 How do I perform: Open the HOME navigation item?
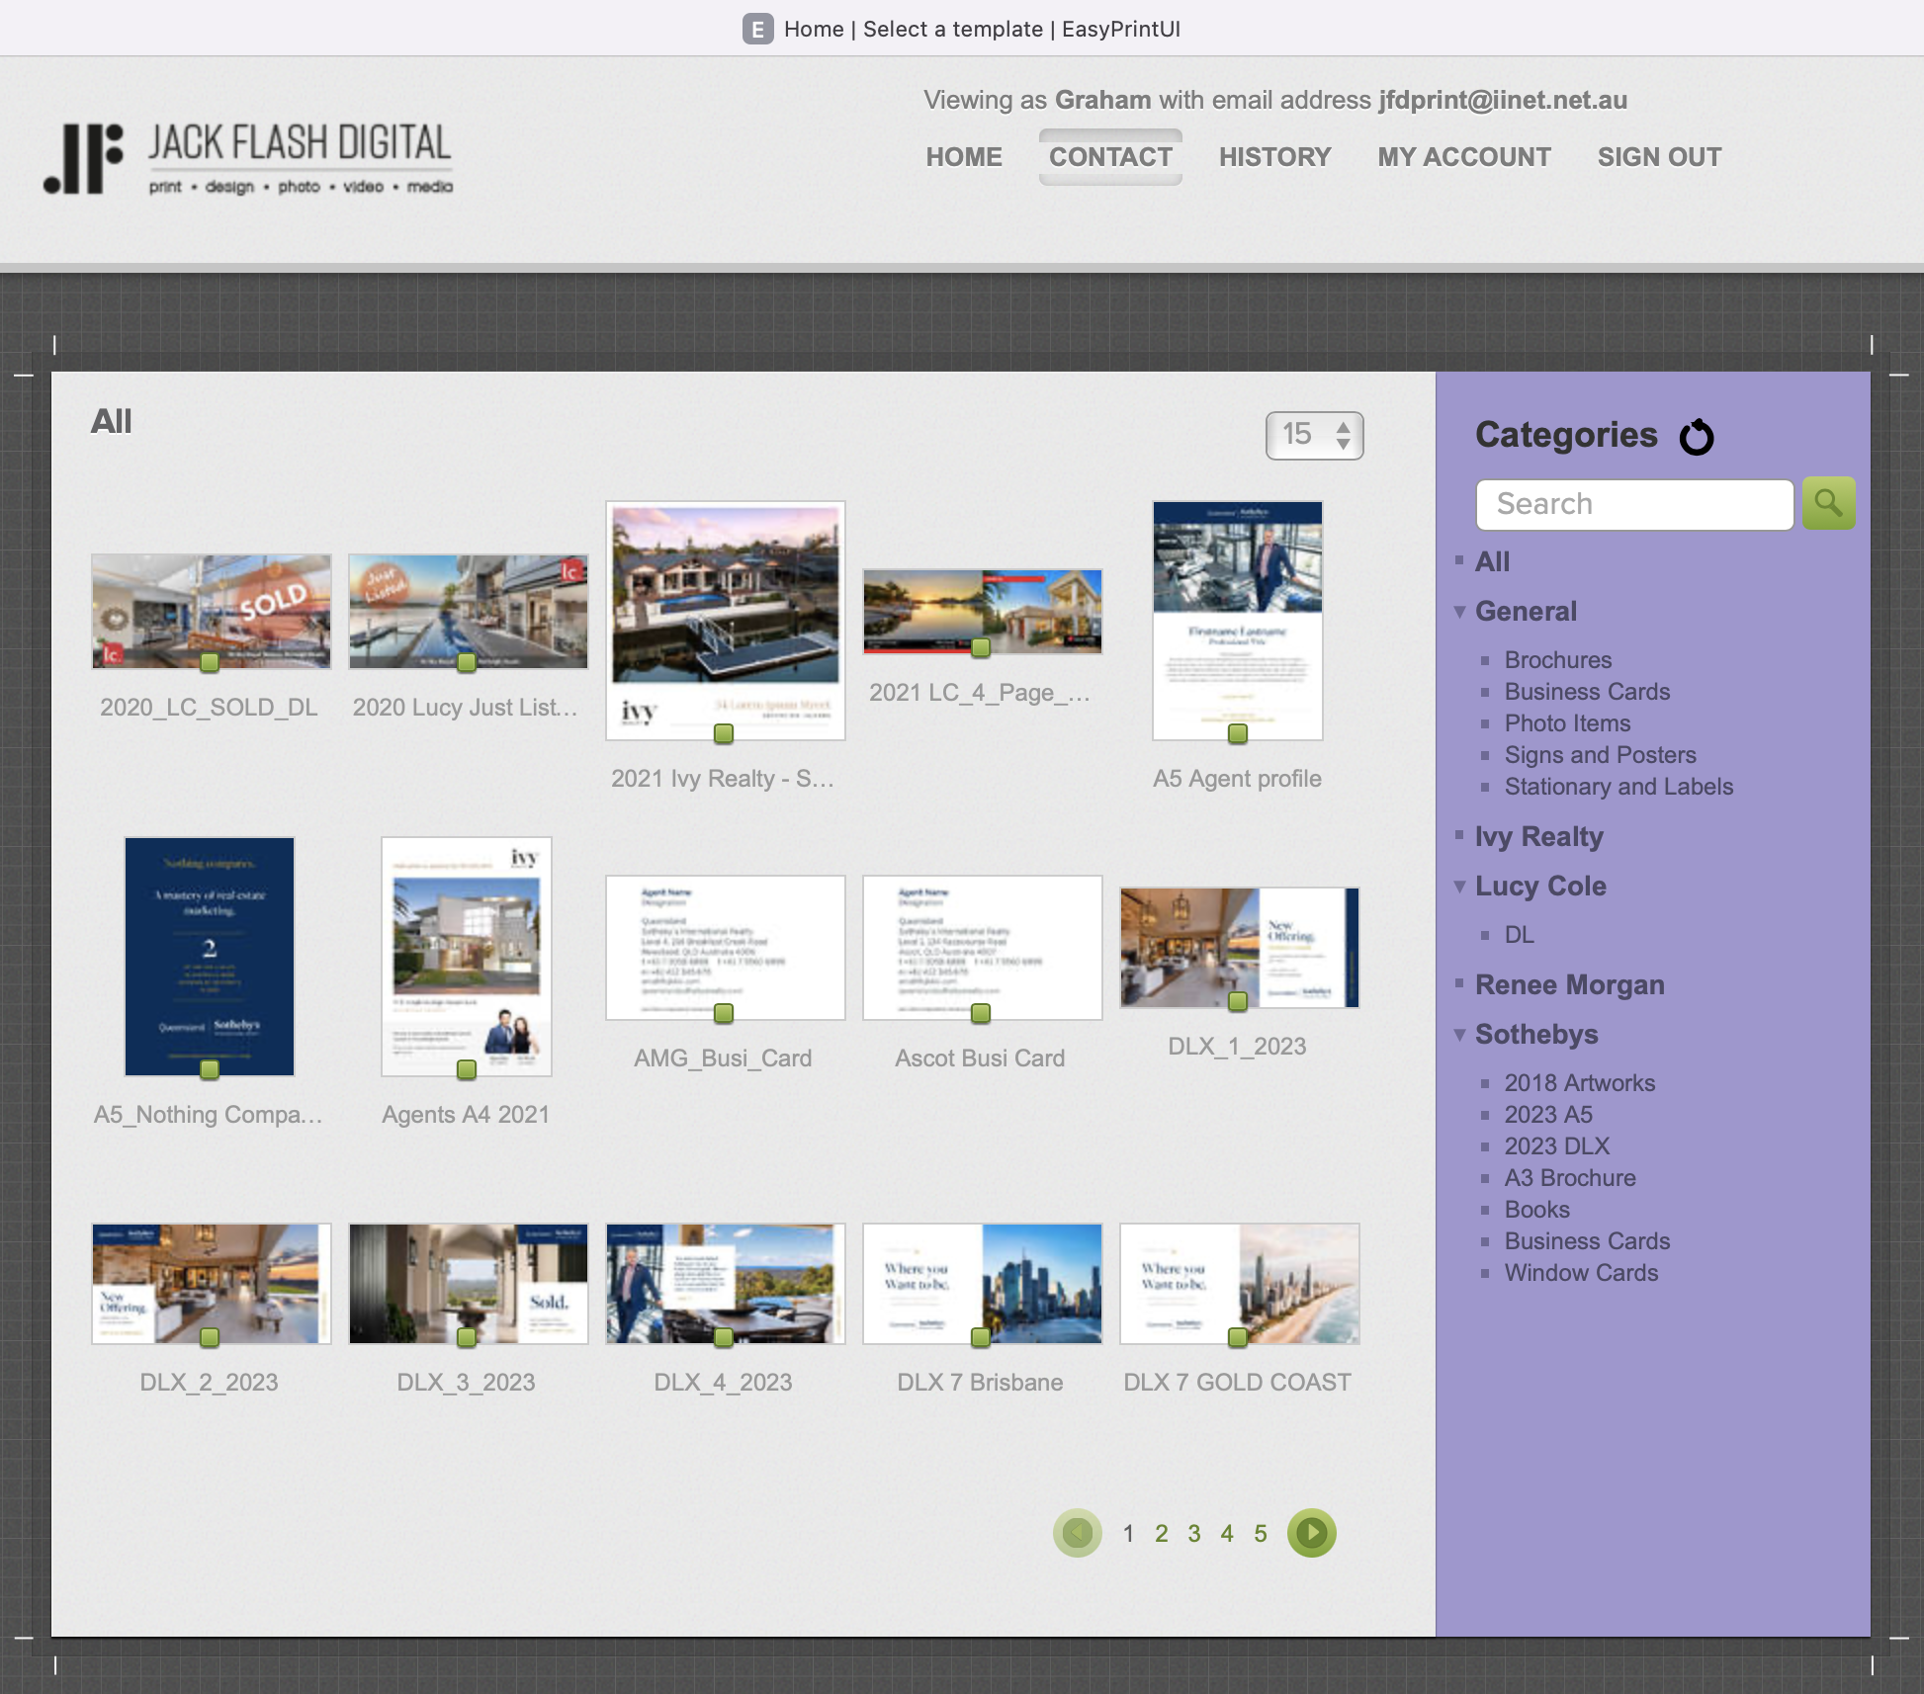[964, 157]
